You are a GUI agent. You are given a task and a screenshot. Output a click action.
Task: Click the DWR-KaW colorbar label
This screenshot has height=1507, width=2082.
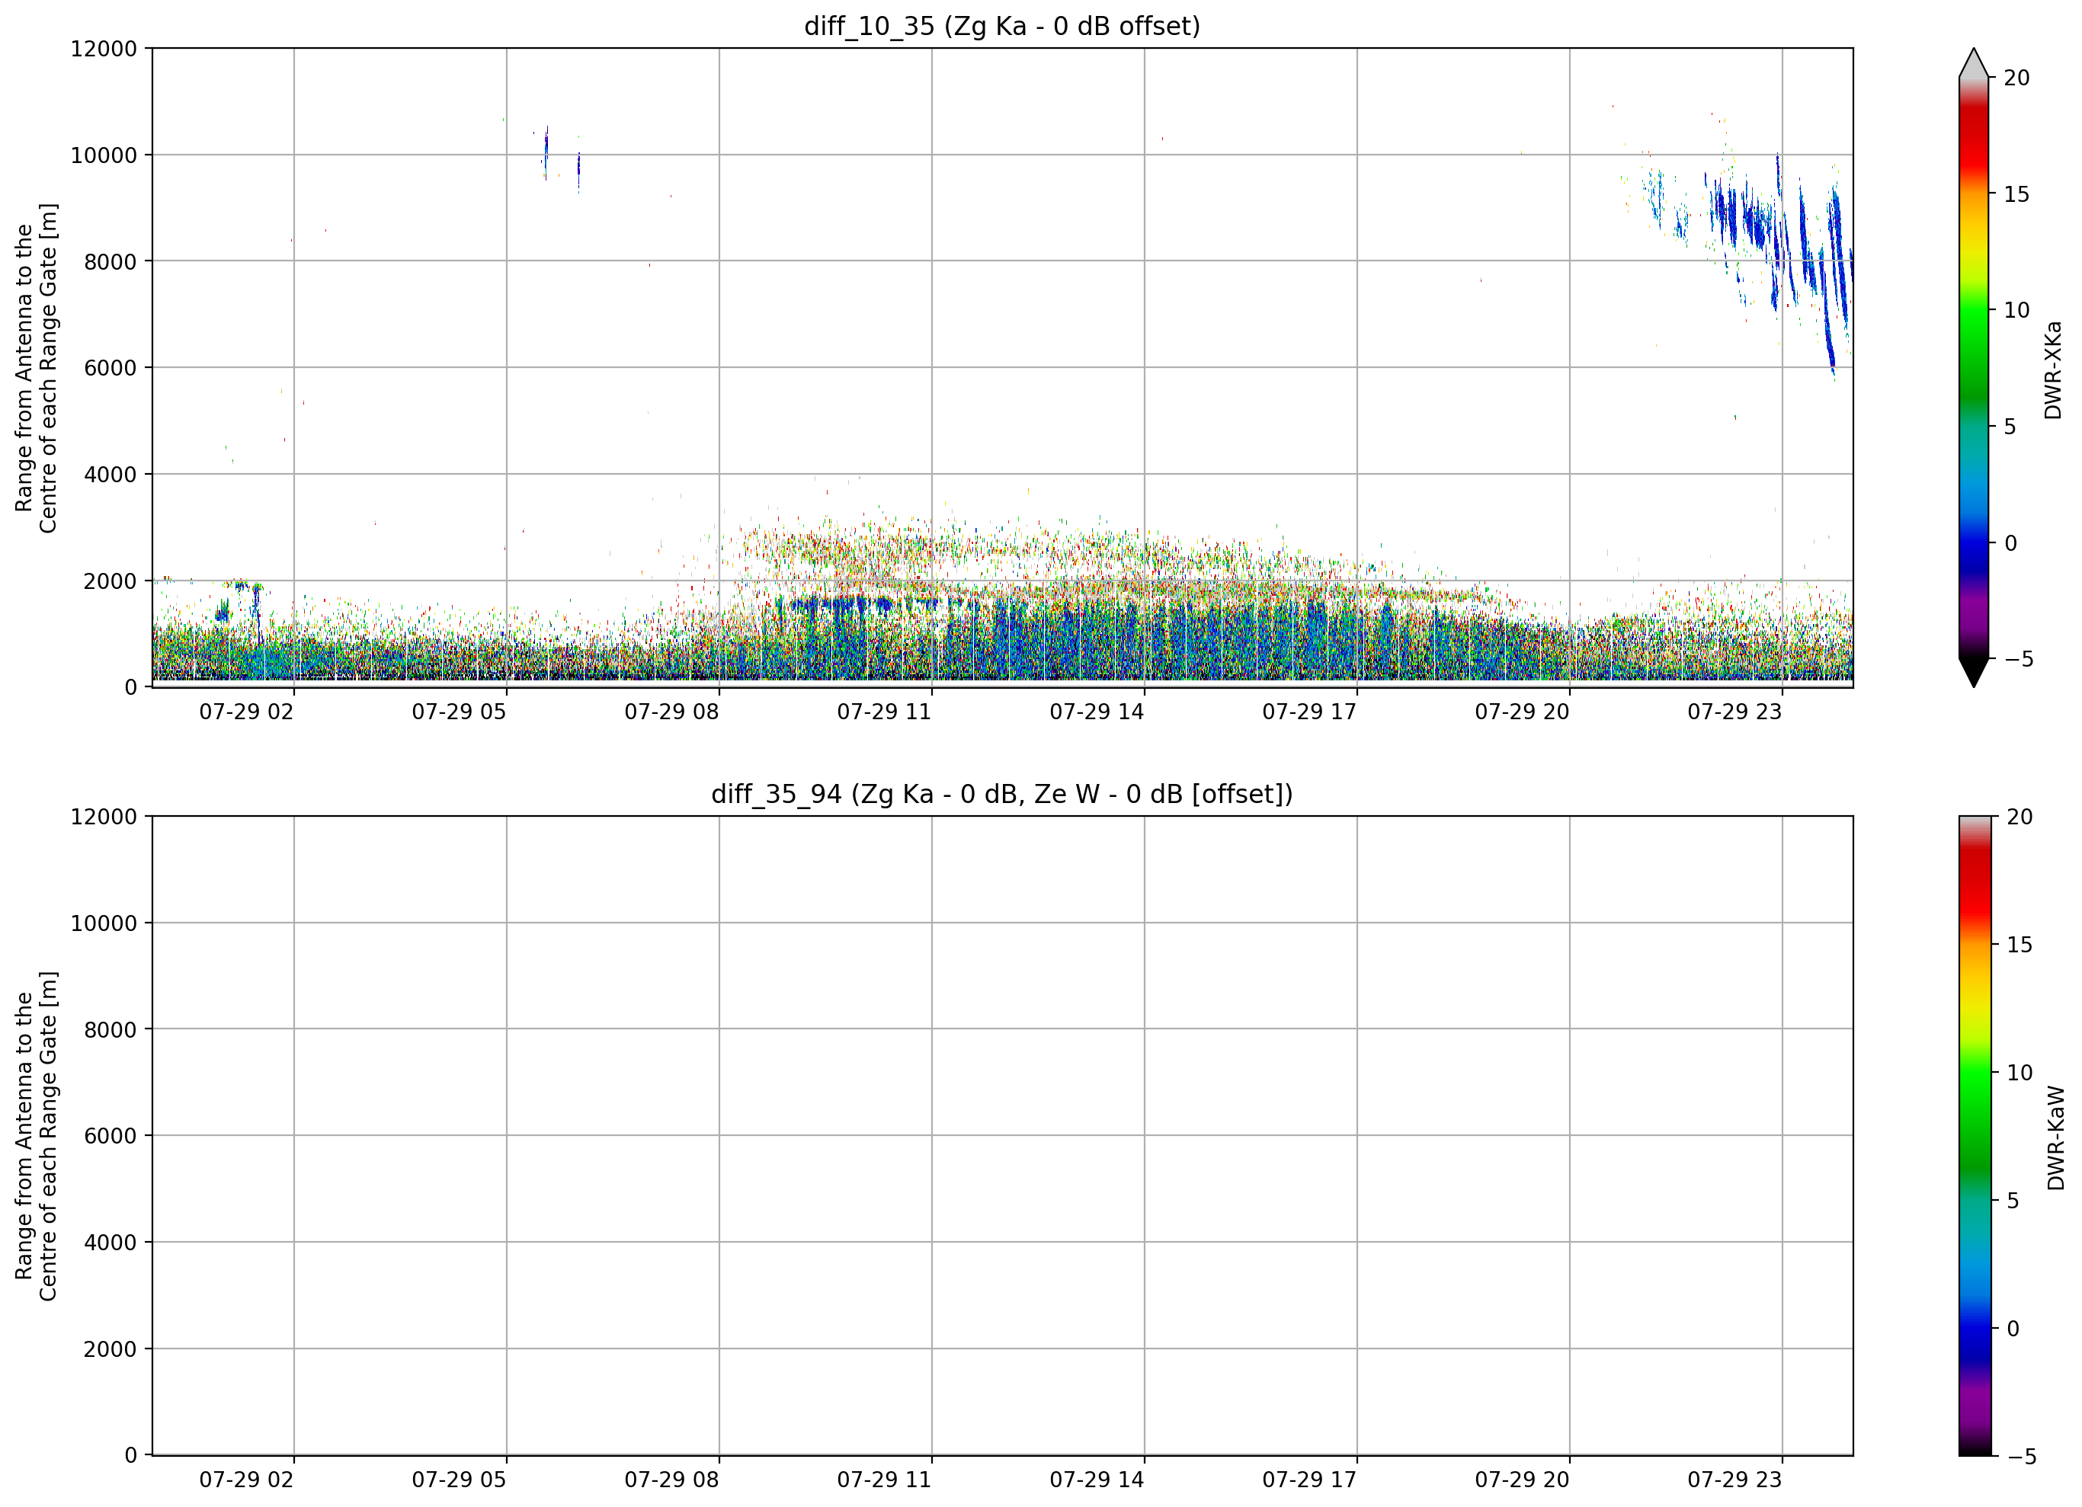click(x=2056, y=1138)
